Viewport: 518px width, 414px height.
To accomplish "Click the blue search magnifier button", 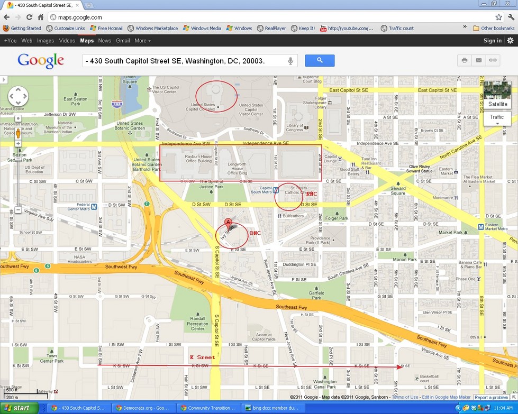I will (x=320, y=60).
